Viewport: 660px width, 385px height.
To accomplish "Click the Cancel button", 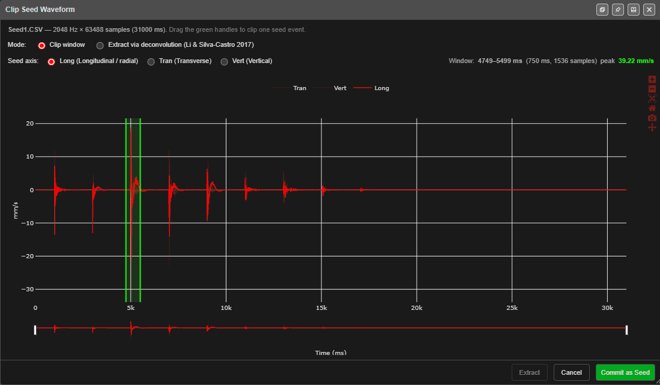I will coord(571,372).
